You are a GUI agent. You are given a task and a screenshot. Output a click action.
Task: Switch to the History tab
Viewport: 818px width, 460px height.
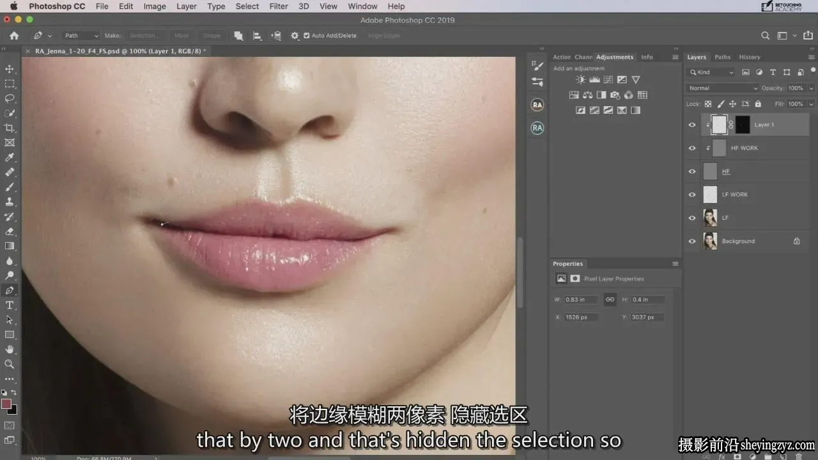750,57
